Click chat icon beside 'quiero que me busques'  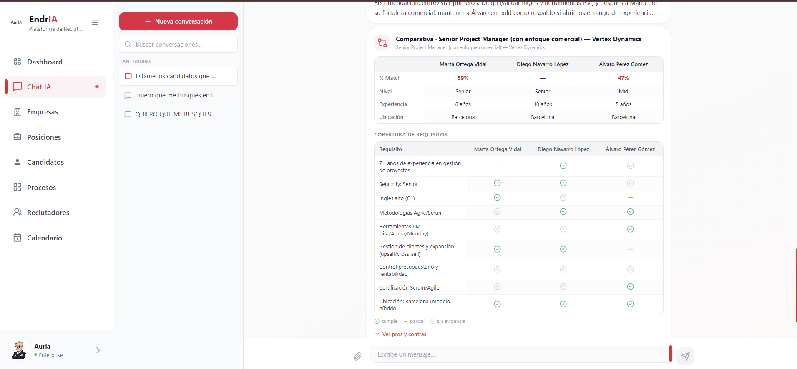point(128,96)
